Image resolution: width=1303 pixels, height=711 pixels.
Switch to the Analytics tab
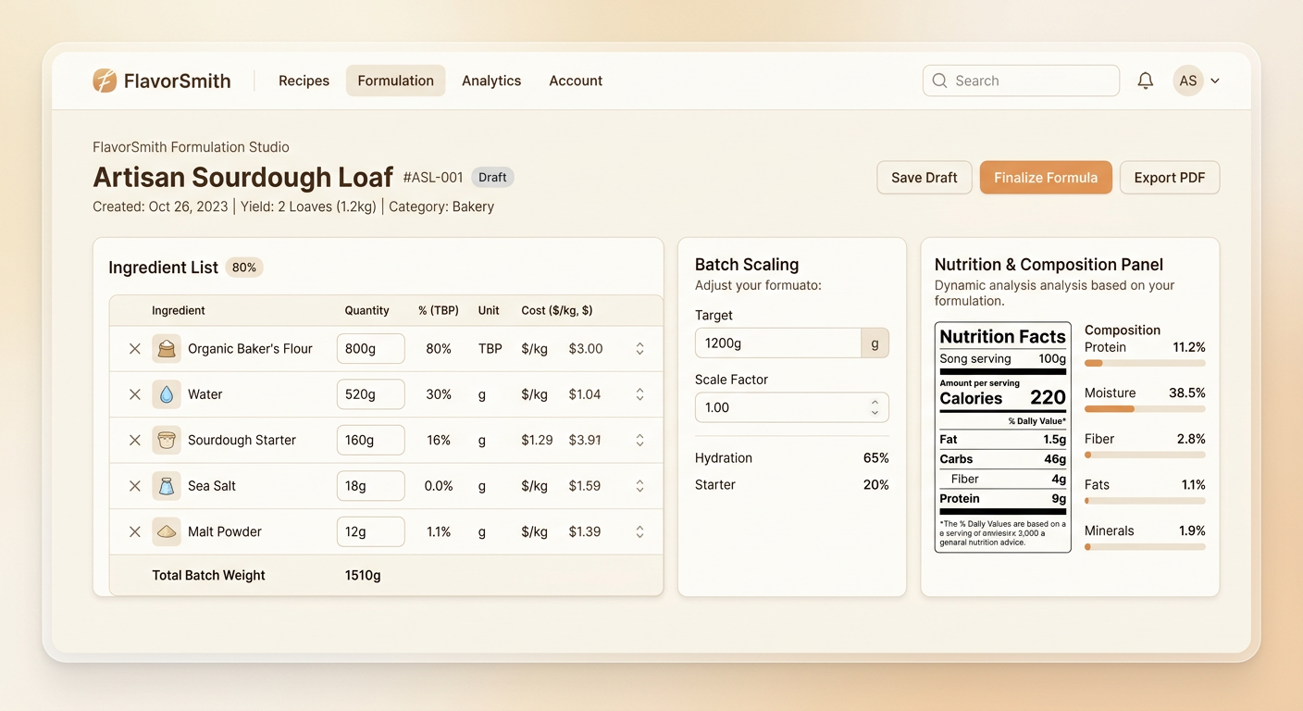point(491,81)
